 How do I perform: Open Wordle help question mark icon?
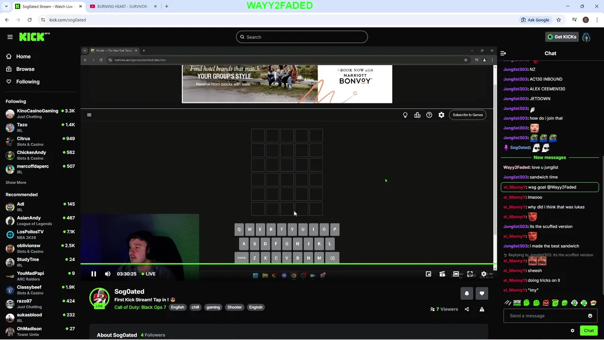click(429, 115)
